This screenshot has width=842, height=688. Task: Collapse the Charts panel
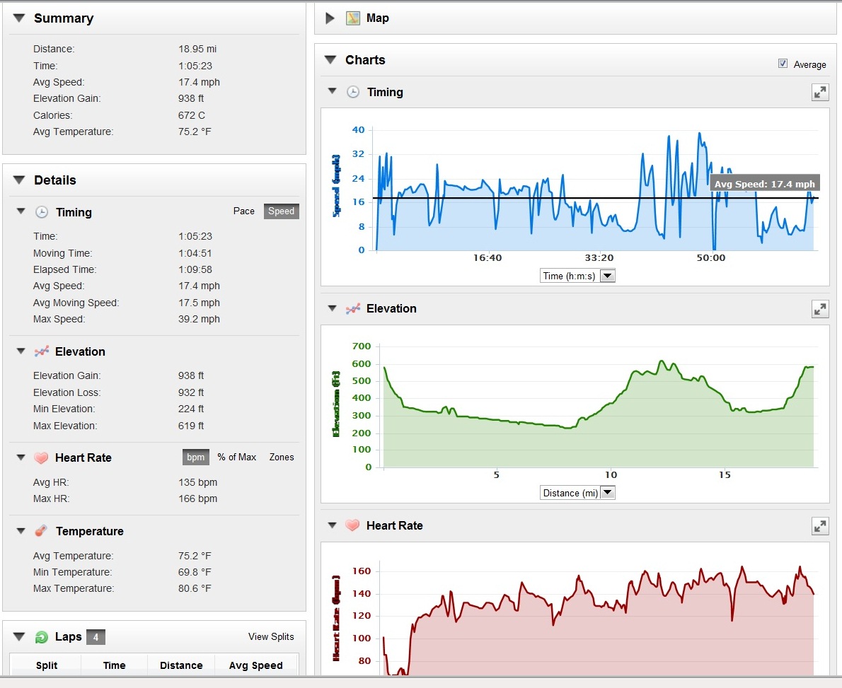[x=330, y=59]
